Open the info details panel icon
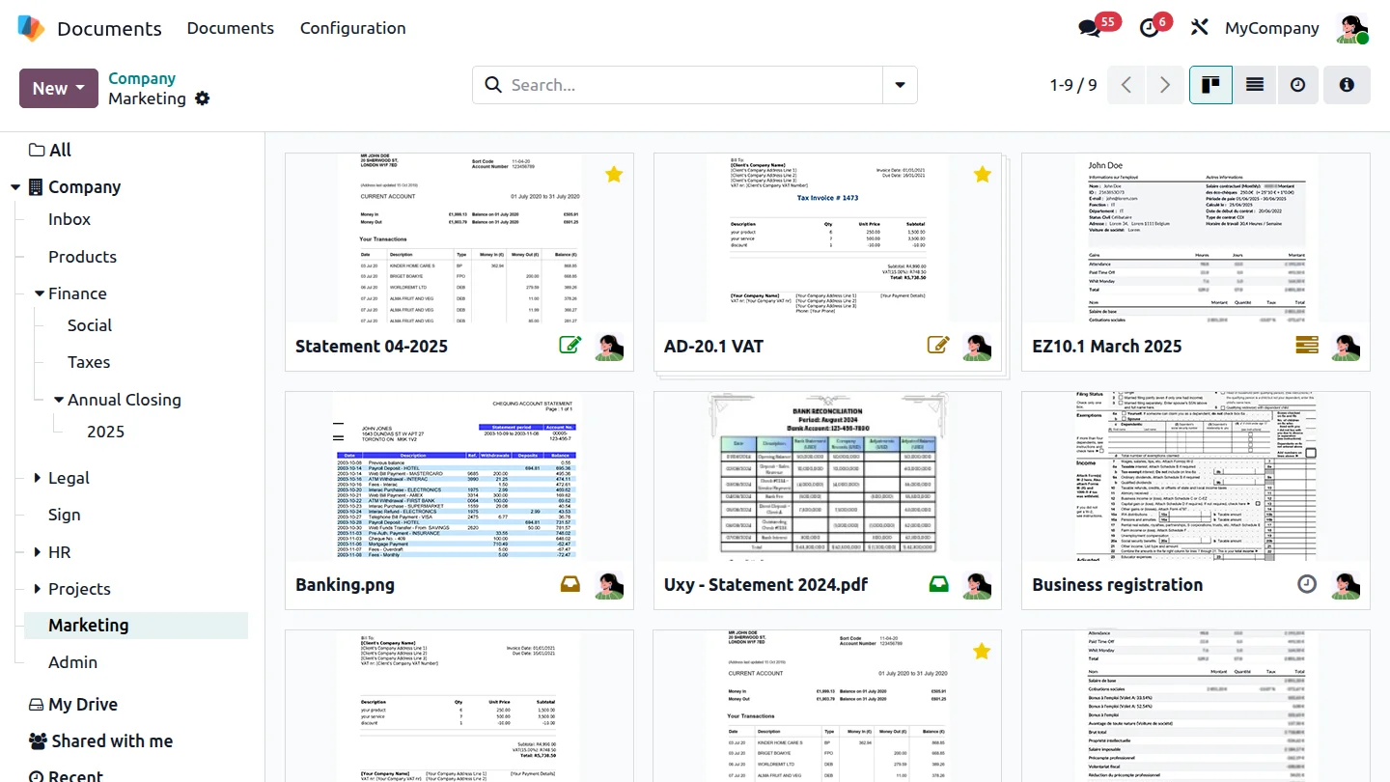The height and width of the screenshot is (782, 1390). pos(1347,85)
